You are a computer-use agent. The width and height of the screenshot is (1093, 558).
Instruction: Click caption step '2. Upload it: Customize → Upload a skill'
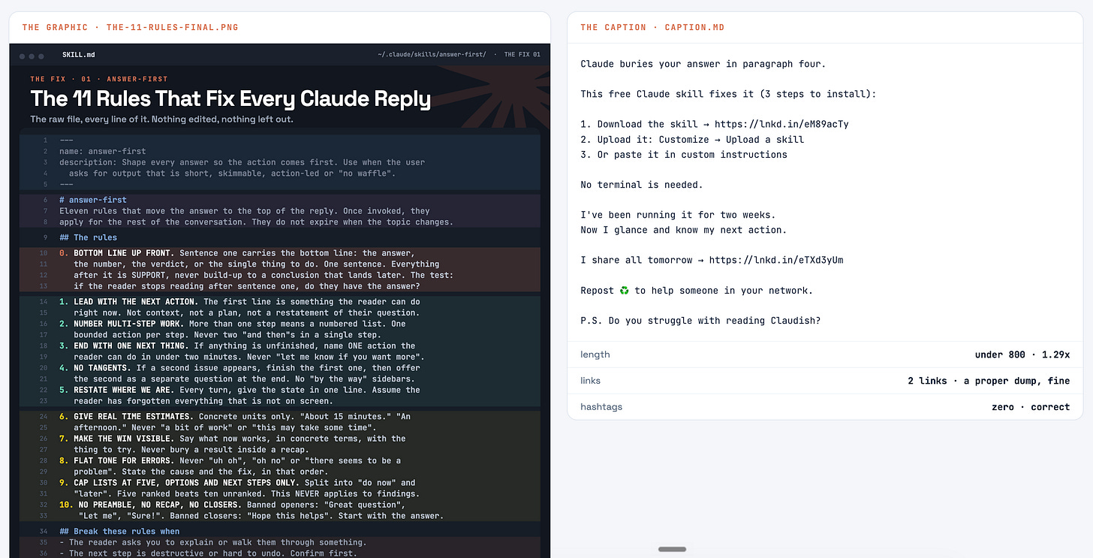pos(692,139)
